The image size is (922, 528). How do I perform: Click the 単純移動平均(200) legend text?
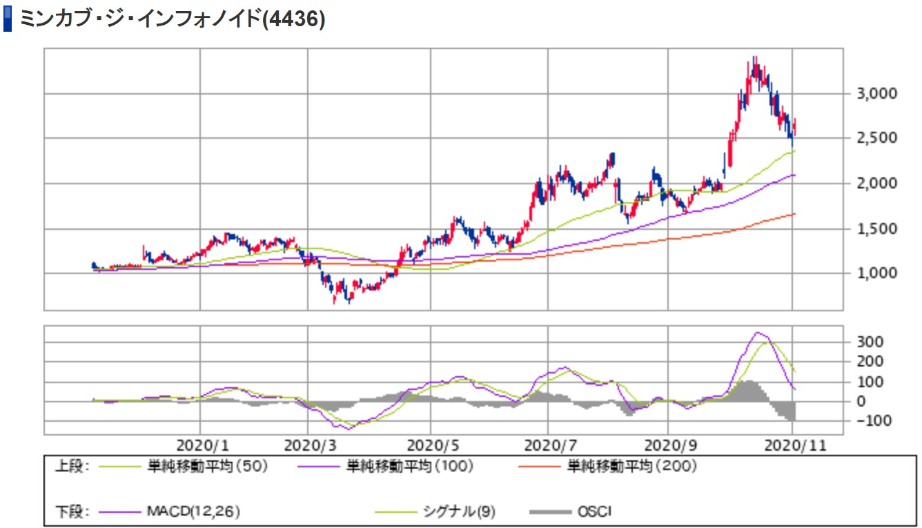[x=631, y=467]
